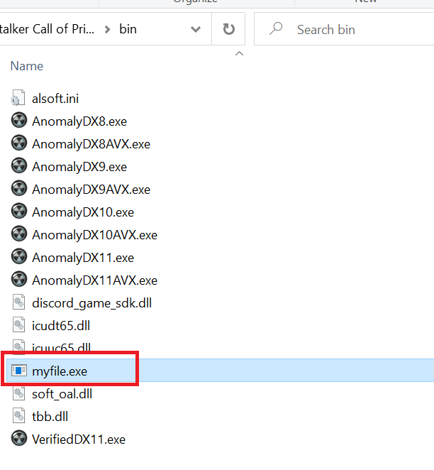Expand the chevron before bin in path
The image size is (434, 470).
pyautogui.click(x=107, y=29)
